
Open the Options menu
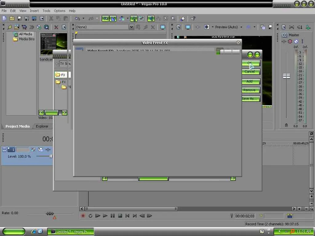(60, 11)
